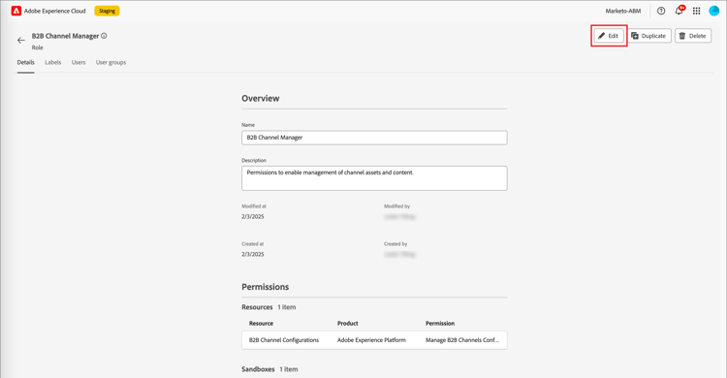This screenshot has height=378, width=727.
Task: Open the help question-mark icon
Action: 661,11
